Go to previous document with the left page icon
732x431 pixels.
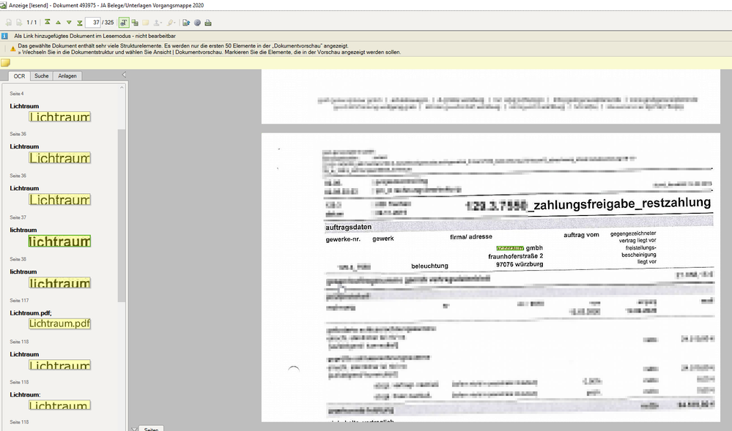[8, 23]
